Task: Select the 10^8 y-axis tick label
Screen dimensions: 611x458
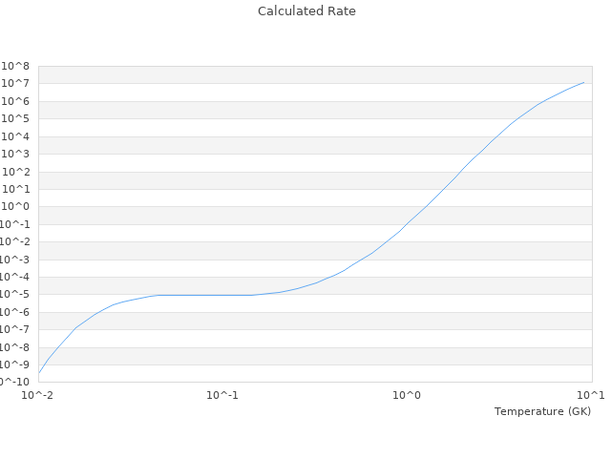Action: tap(17, 66)
